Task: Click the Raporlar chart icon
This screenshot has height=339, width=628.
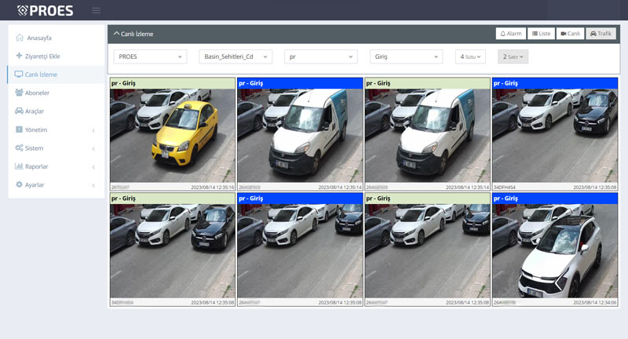Action: [x=19, y=166]
